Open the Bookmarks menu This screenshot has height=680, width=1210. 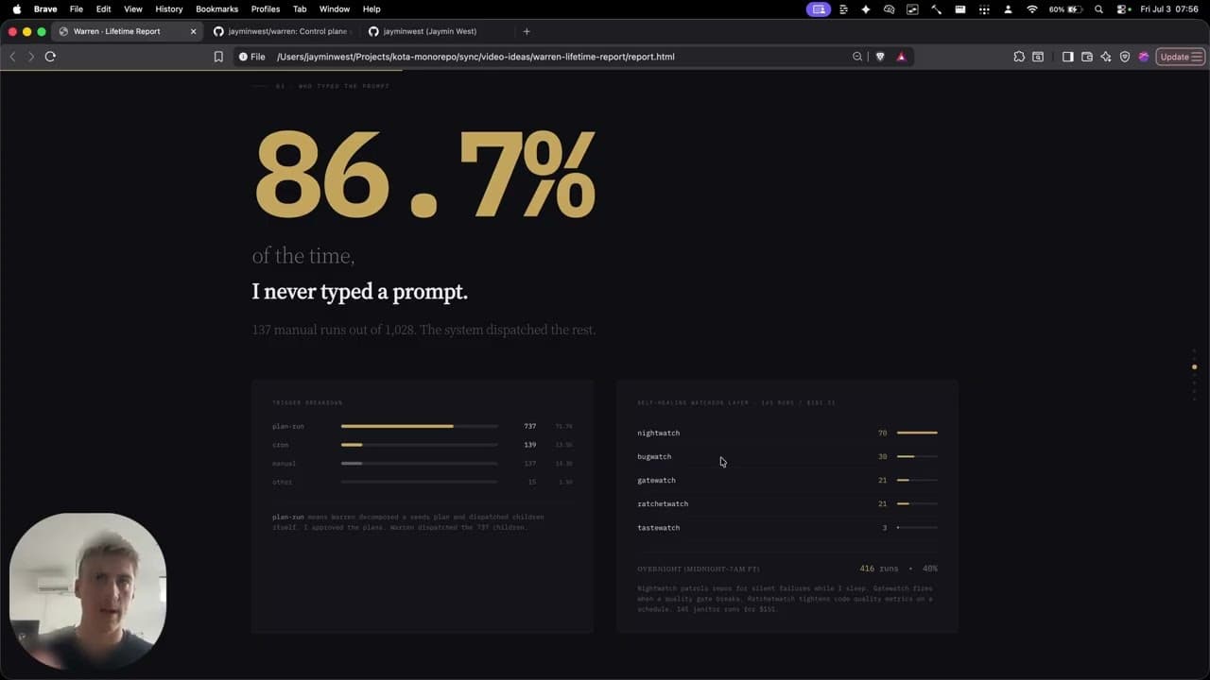pyautogui.click(x=216, y=8)
